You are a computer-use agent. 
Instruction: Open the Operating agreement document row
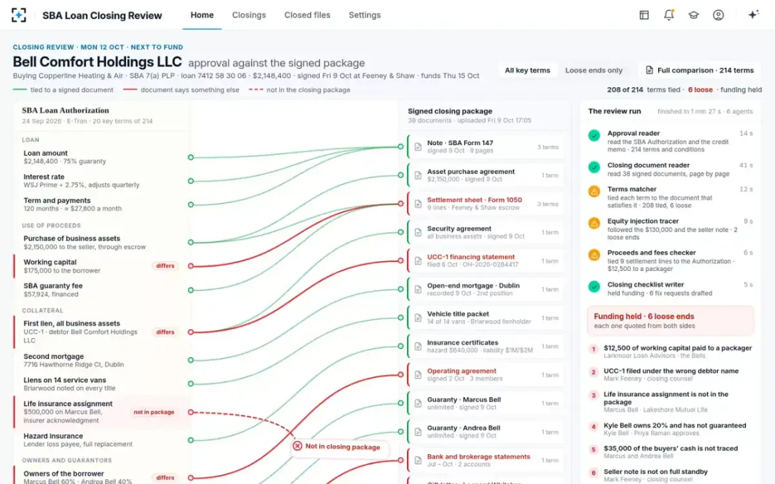486,375
